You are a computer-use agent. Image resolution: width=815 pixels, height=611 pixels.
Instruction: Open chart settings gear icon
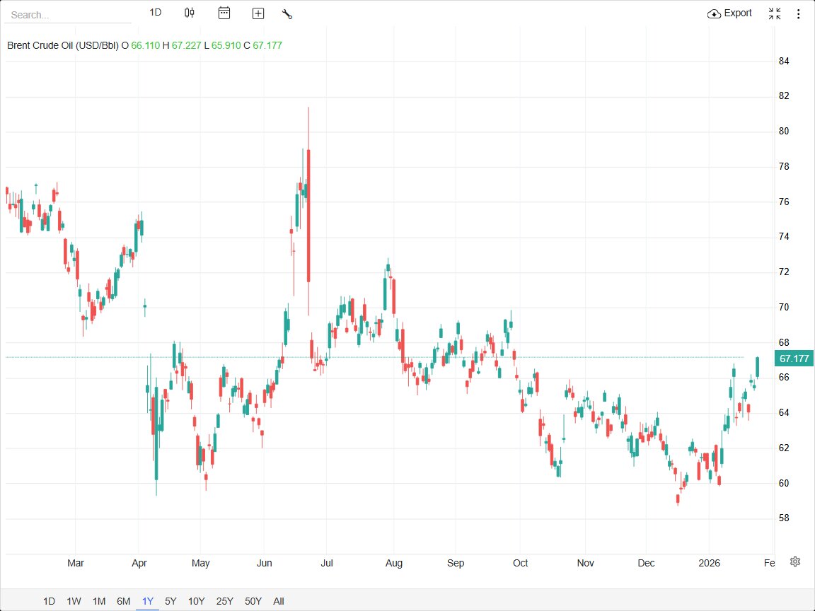point(795,561)
